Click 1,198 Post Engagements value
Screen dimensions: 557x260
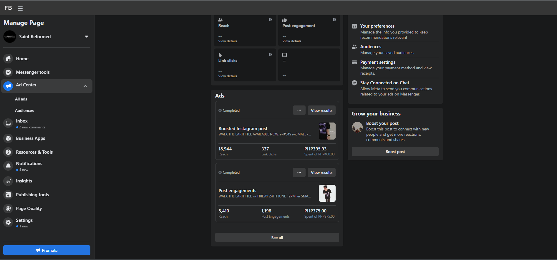266,211
